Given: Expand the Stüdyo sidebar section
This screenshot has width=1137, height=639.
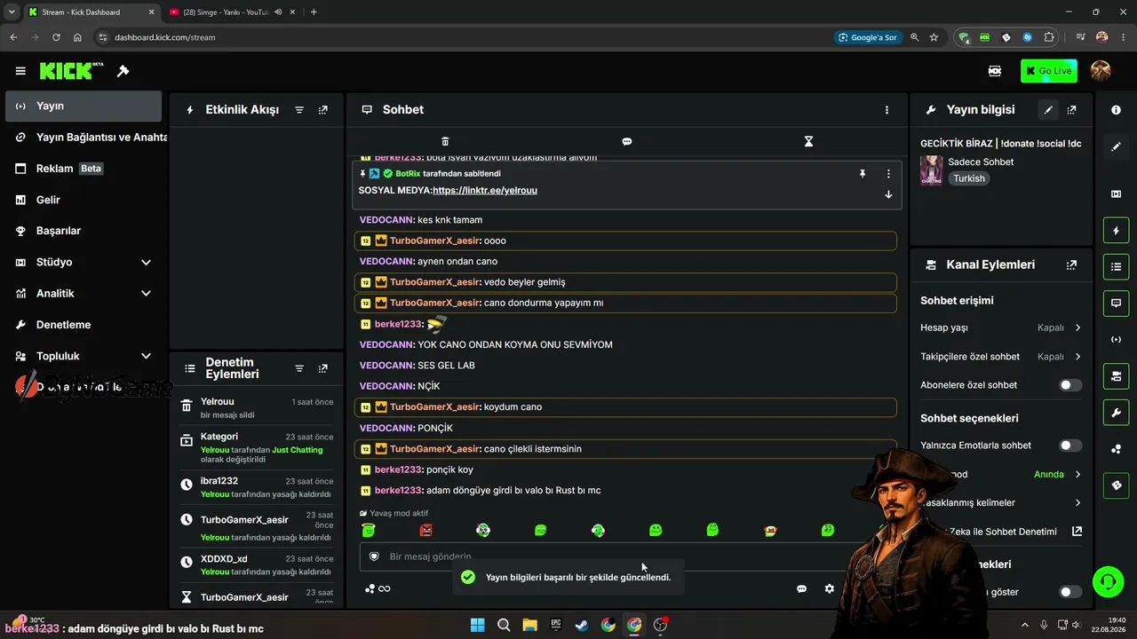Looking at the screenshot, I should pyautogui.click(x=146, y=263).
